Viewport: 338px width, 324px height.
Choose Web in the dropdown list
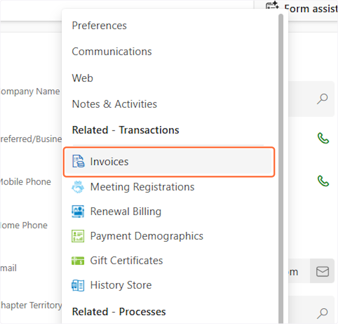pos(83,78)
